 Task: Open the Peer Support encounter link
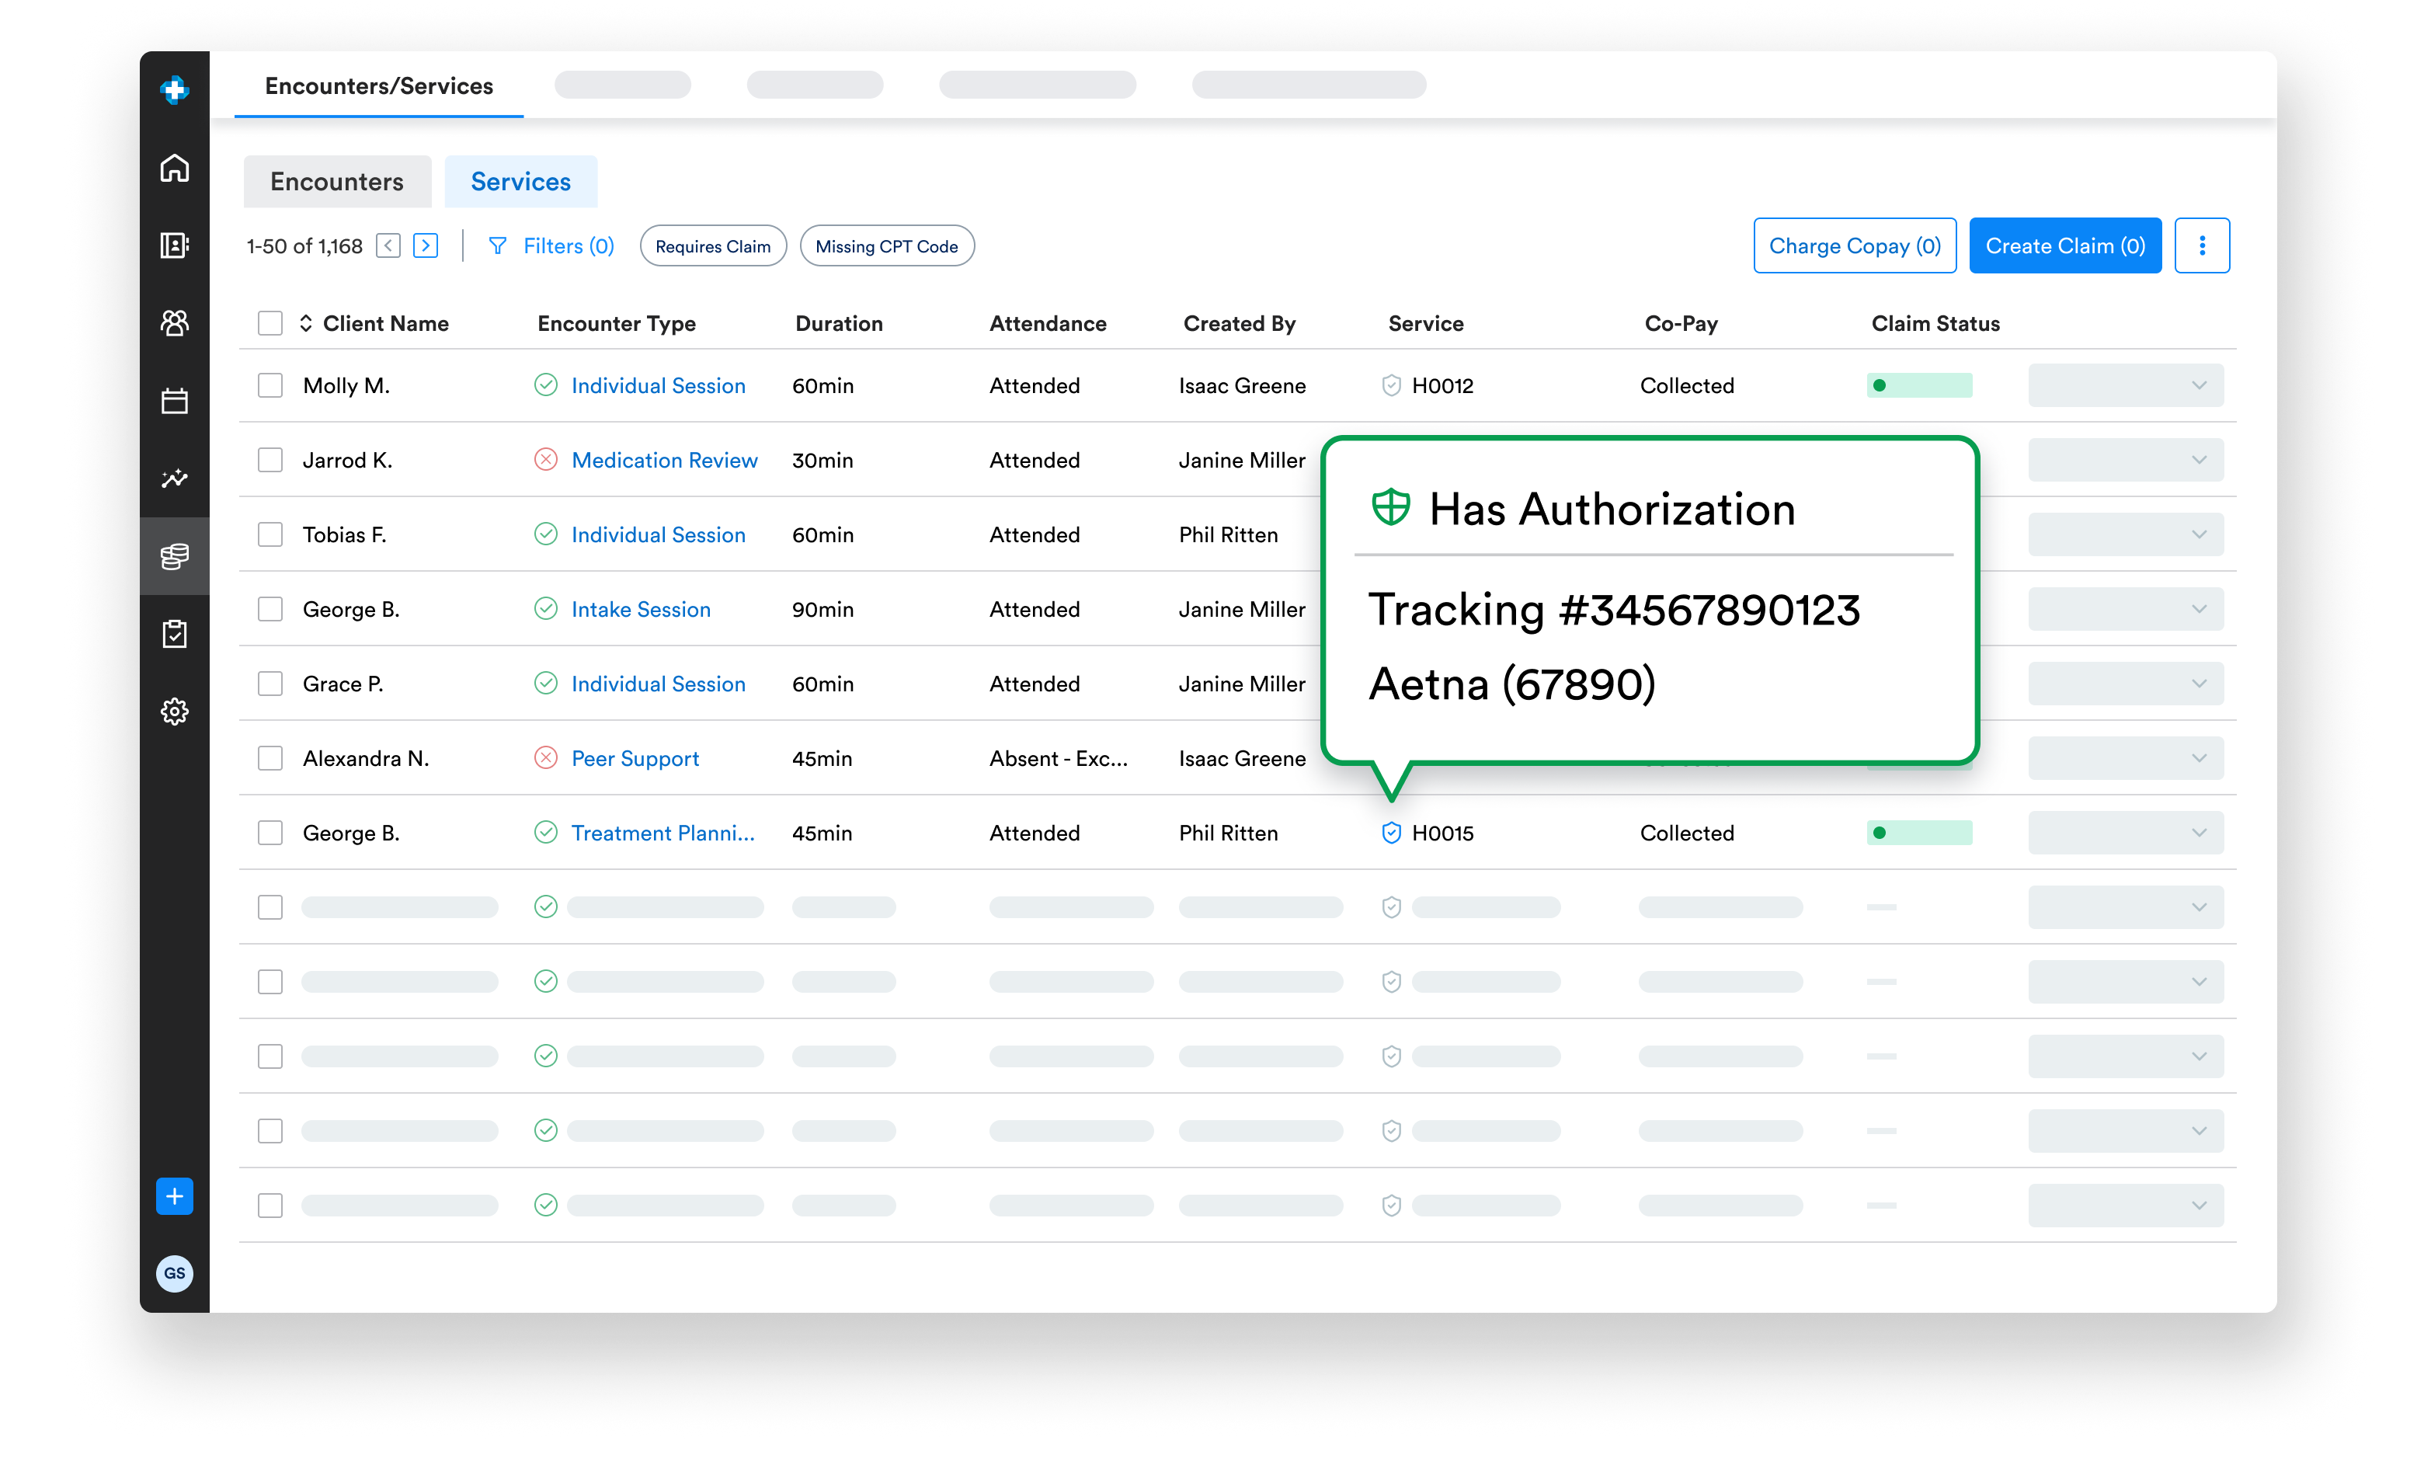635,758
